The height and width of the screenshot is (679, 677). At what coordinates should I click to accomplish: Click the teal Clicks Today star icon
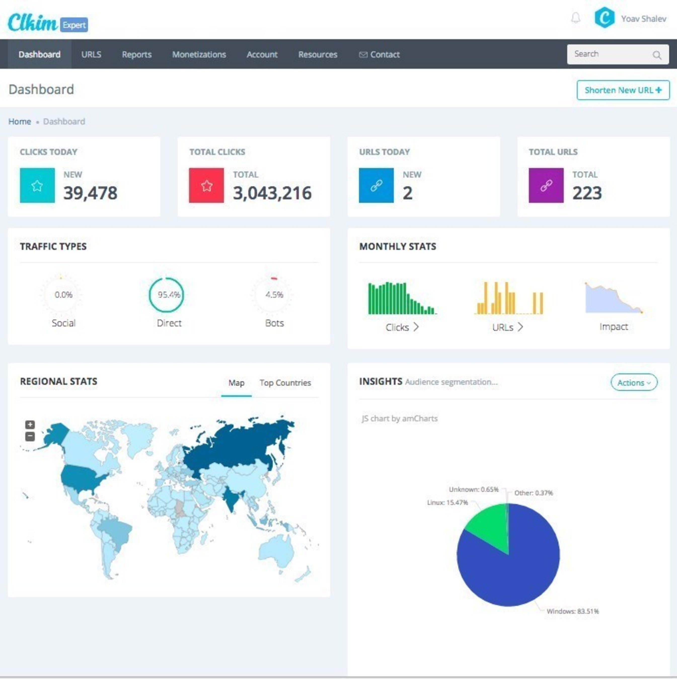click(x=37, y=185)
